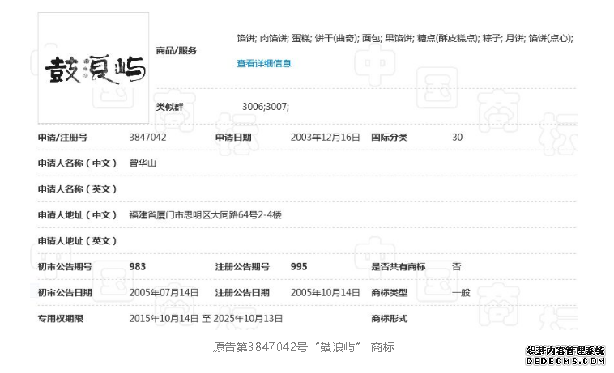The image size is (614, 373).
Task: Click the 商品/服务 label
Action: [x=177, y=50]
